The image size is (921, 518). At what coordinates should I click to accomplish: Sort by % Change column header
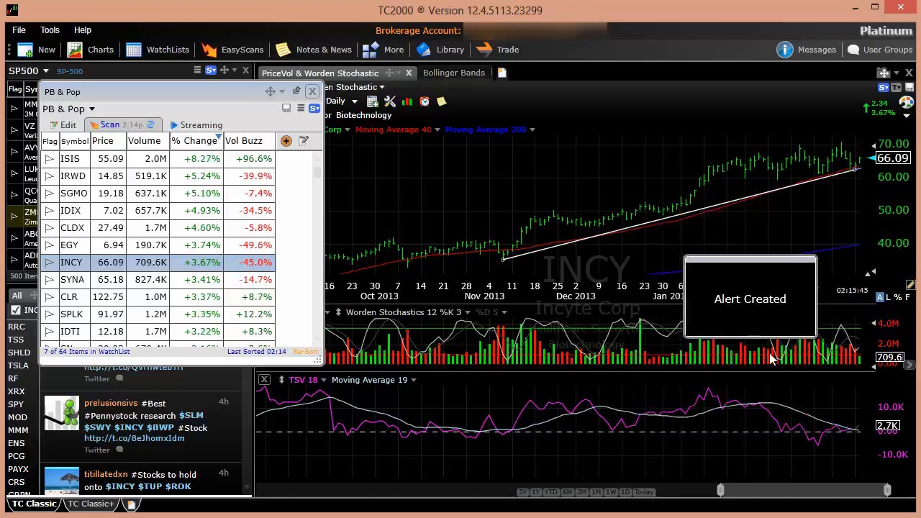[x=196, y=141]
